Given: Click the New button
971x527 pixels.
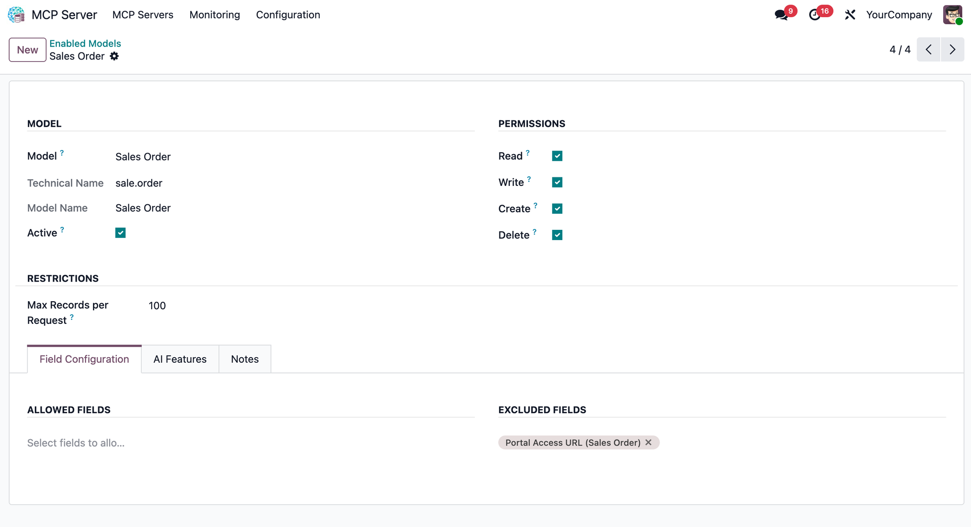Looking at the screenshot, I should [27, 50].
